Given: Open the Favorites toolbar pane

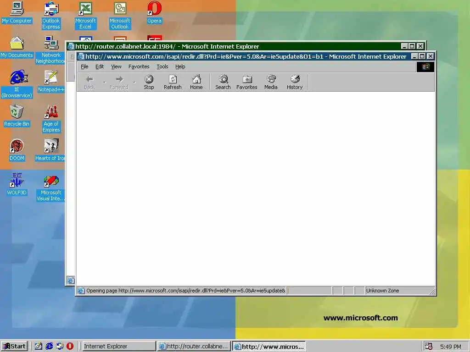Looking at the screenshot, I should (246, 82).
